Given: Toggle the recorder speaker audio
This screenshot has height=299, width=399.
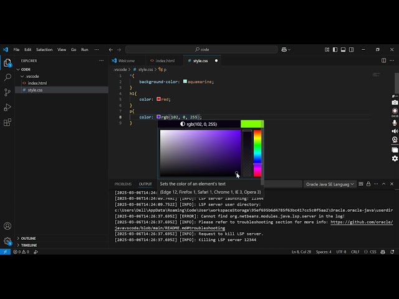Looking at the screenshot, I should tap(395, 131).
